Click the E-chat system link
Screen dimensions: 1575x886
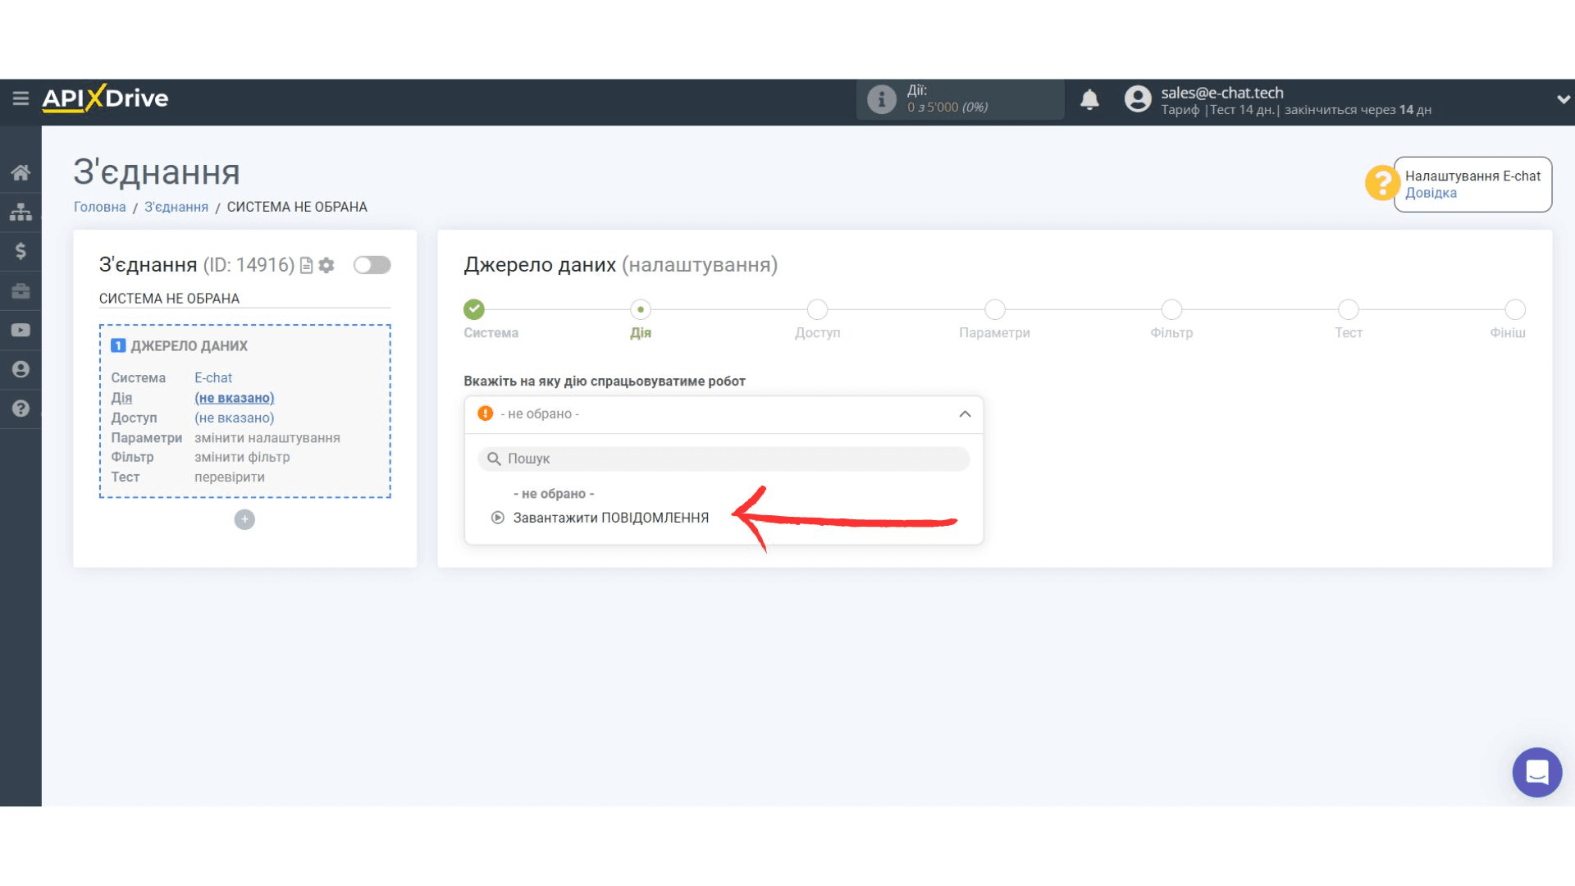(213, 377)
